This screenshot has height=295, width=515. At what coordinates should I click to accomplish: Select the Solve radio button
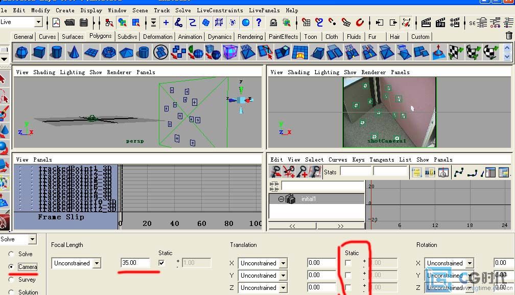click(11, 254)
